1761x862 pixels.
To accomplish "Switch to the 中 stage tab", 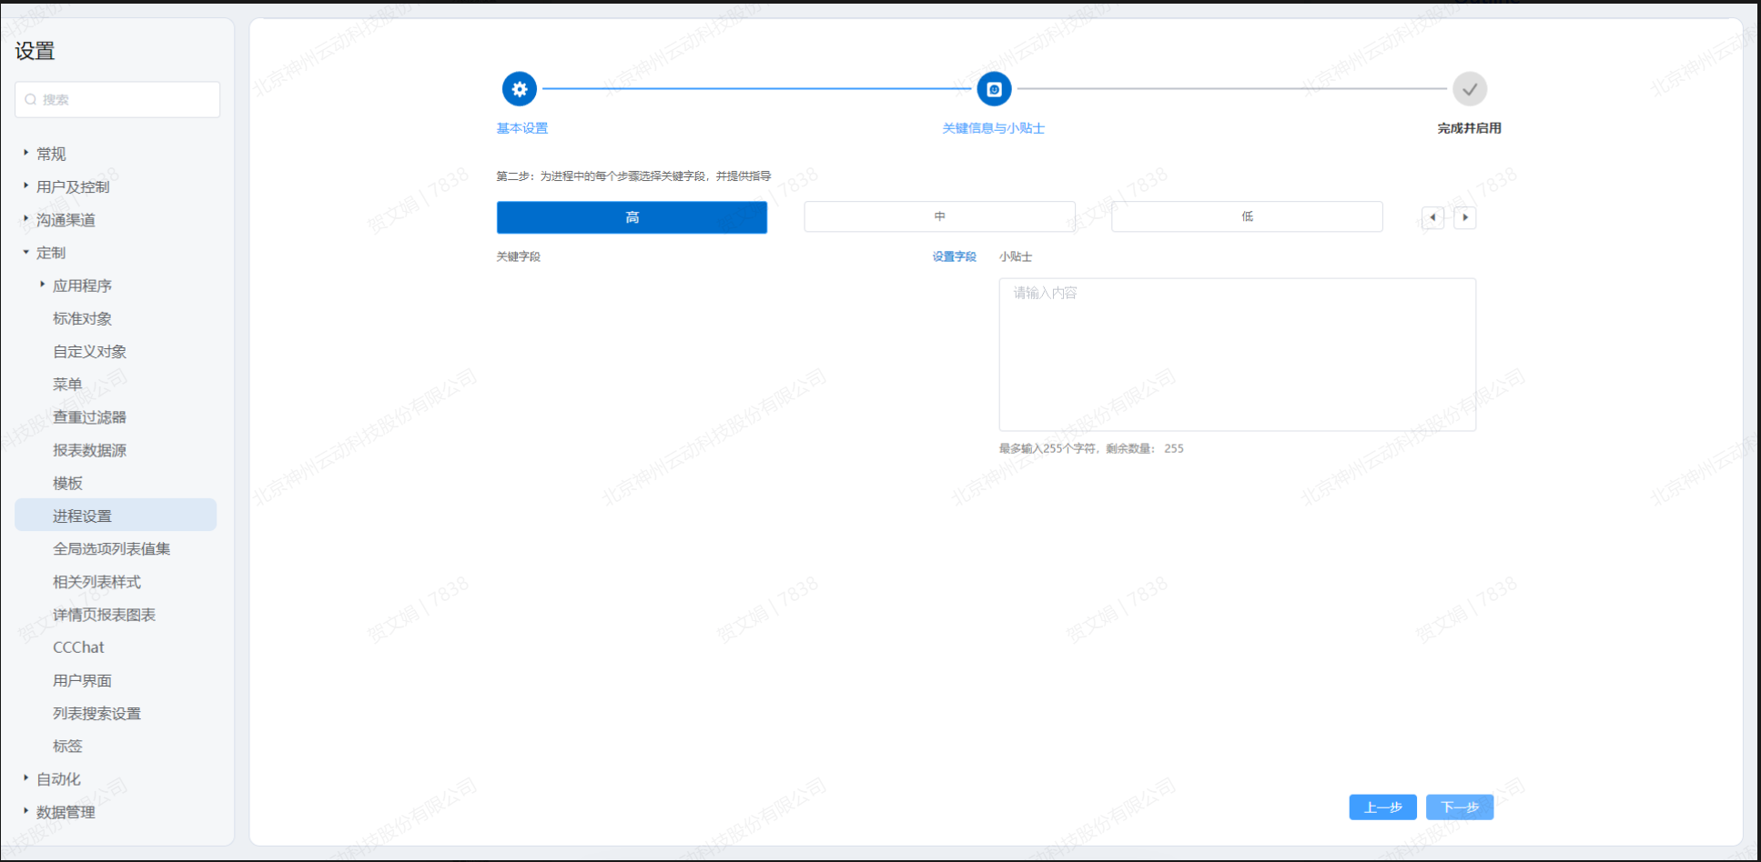I will coord(939,217).
